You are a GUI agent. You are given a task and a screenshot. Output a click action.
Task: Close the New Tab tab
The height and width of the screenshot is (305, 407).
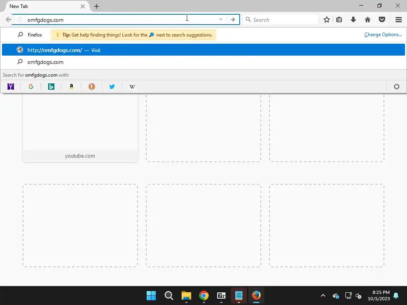click(83, 6)
